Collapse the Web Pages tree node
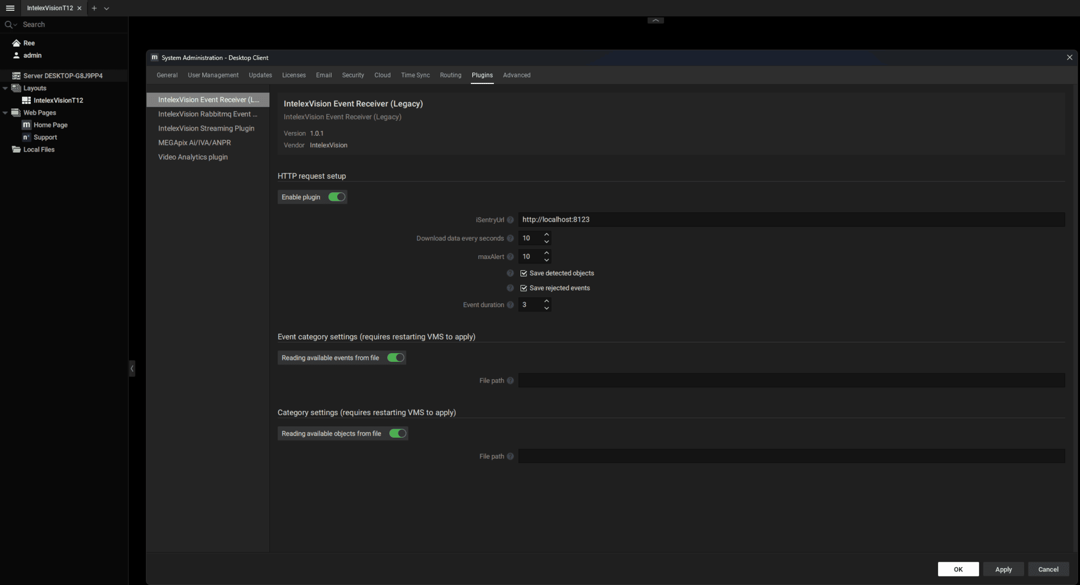1080x585 pixels. click(5, 113)
